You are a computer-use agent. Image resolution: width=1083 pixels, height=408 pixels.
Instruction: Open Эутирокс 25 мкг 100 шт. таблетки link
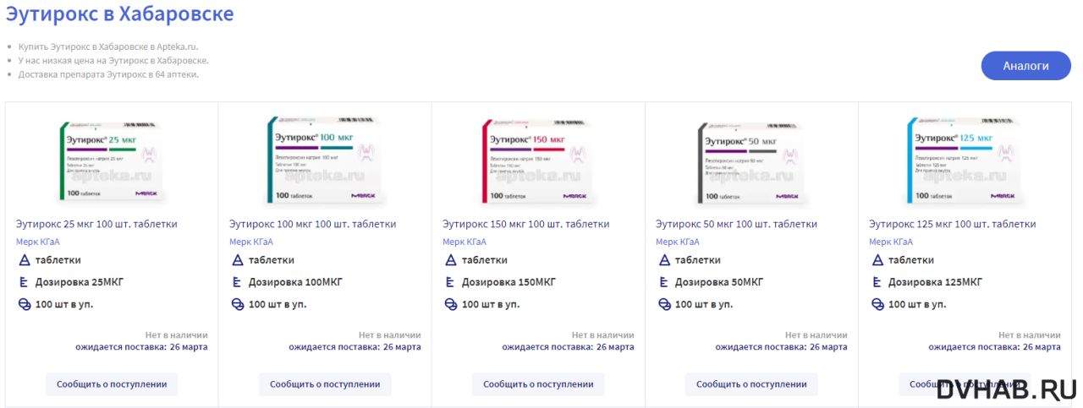[x=96, y=224]
